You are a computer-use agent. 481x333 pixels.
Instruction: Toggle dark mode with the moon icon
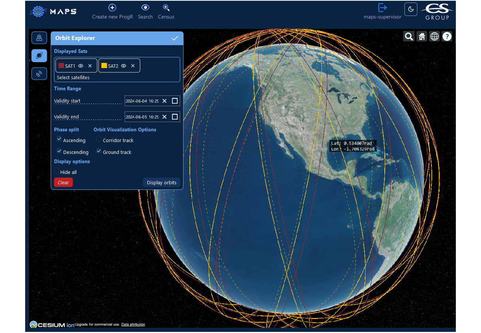click(411, 9)
